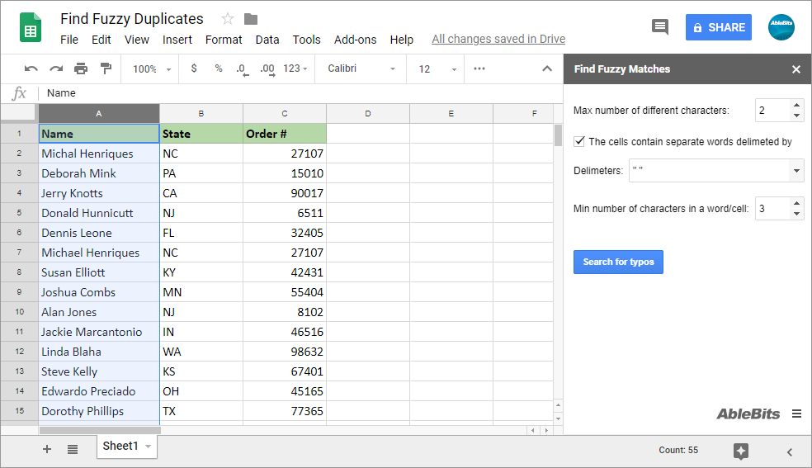Click the fx formula bar icon

(19, 93)
